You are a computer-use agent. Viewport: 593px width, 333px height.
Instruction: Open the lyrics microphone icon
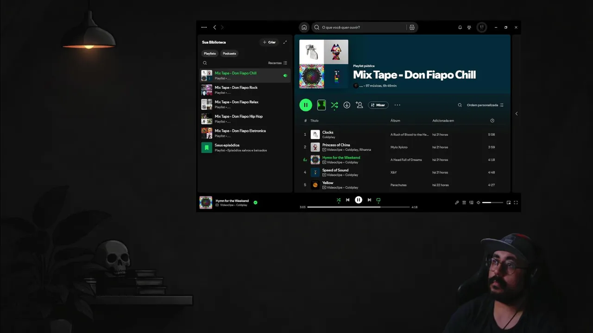point(457,203)
